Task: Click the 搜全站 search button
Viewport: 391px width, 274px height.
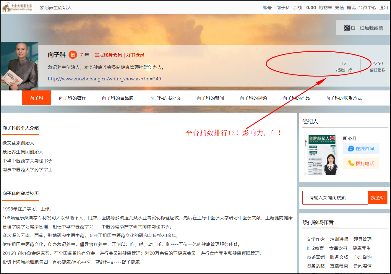Action: coord(377,198)
